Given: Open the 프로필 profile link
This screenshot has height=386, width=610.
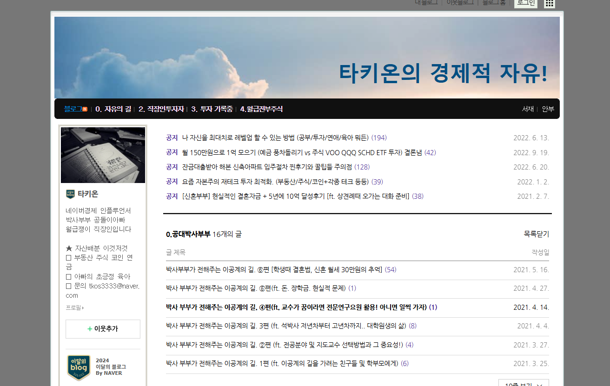Looking at the screenshot, I should [75, 307].
